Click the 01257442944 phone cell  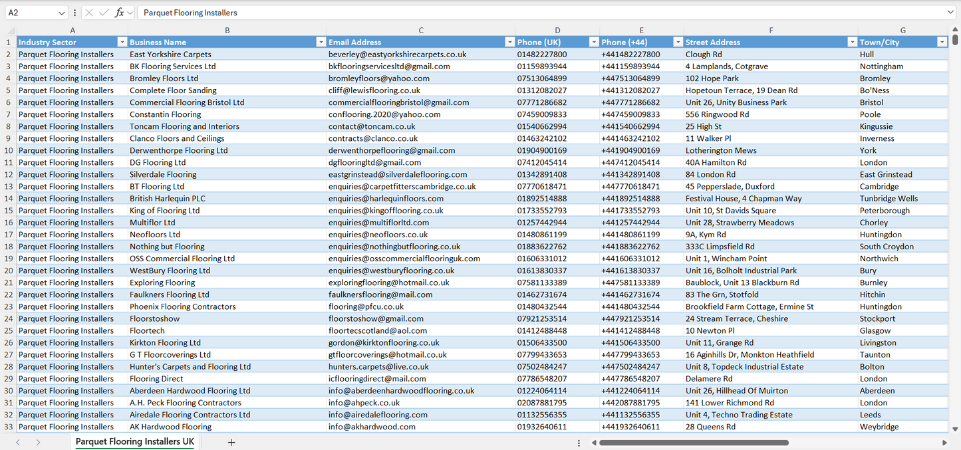pyautogui.click(x=557, y=223)
